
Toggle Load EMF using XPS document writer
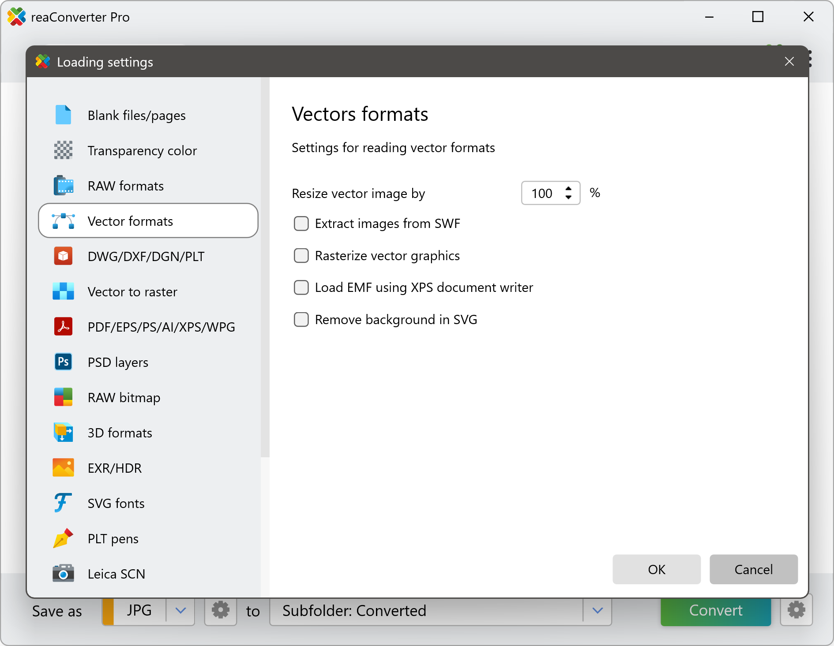click(301, 288)
